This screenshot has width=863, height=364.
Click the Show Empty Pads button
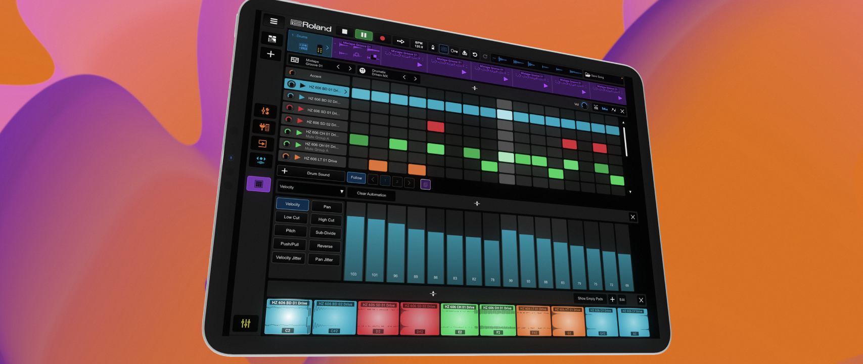tap(590, 299)
